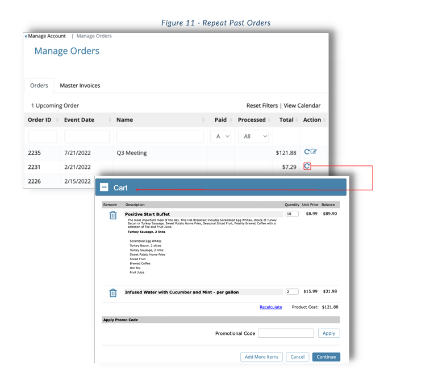
Task: Click order ID 2235 cell
Action: tap(34, 153)
